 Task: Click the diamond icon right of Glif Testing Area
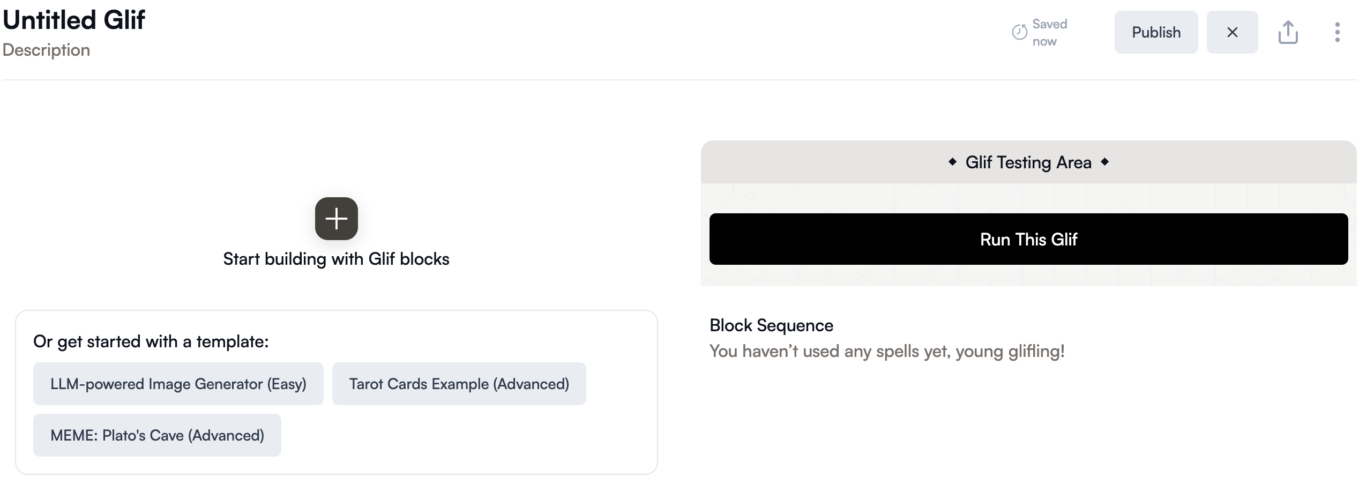(x=1104, y=162)
